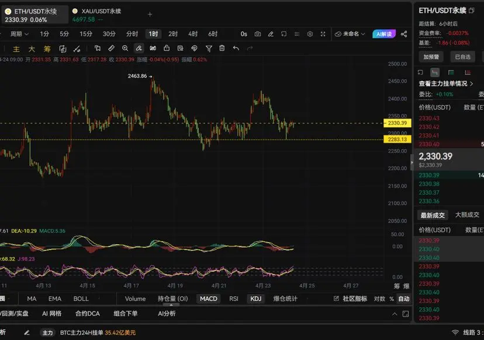Collapse the bottom panel chevron
The image size is (484, 340).
tap(395, 314)
